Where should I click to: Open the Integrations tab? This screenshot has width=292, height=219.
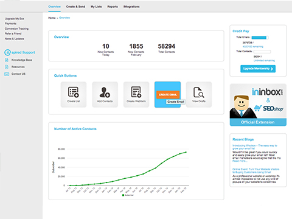click(131, 7)
